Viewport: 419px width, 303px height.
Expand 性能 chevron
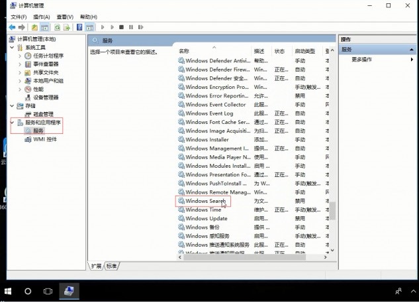pos(20,89)
